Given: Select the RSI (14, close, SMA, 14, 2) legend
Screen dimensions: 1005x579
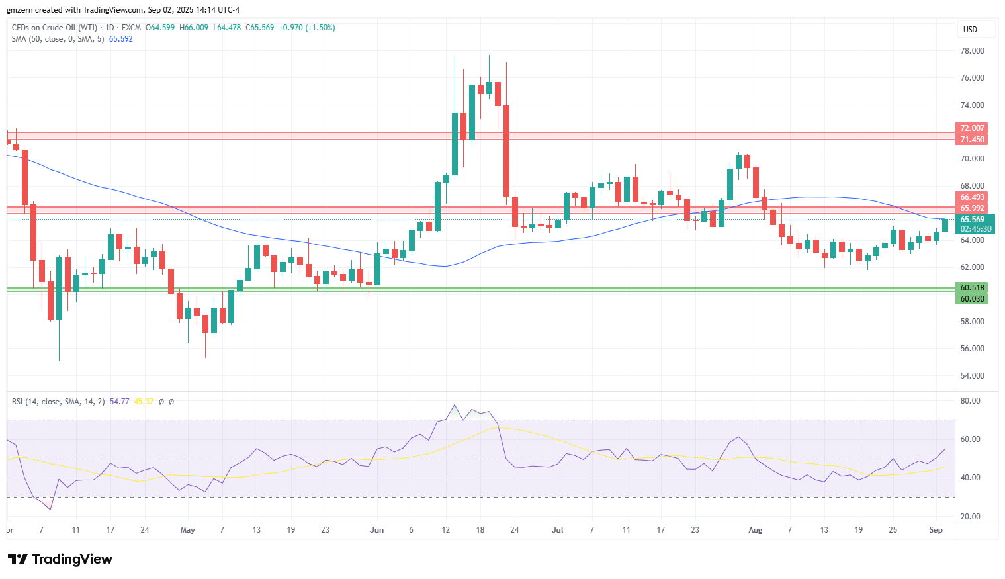Looking at the screenshot, I should click(x=58, y=402).
